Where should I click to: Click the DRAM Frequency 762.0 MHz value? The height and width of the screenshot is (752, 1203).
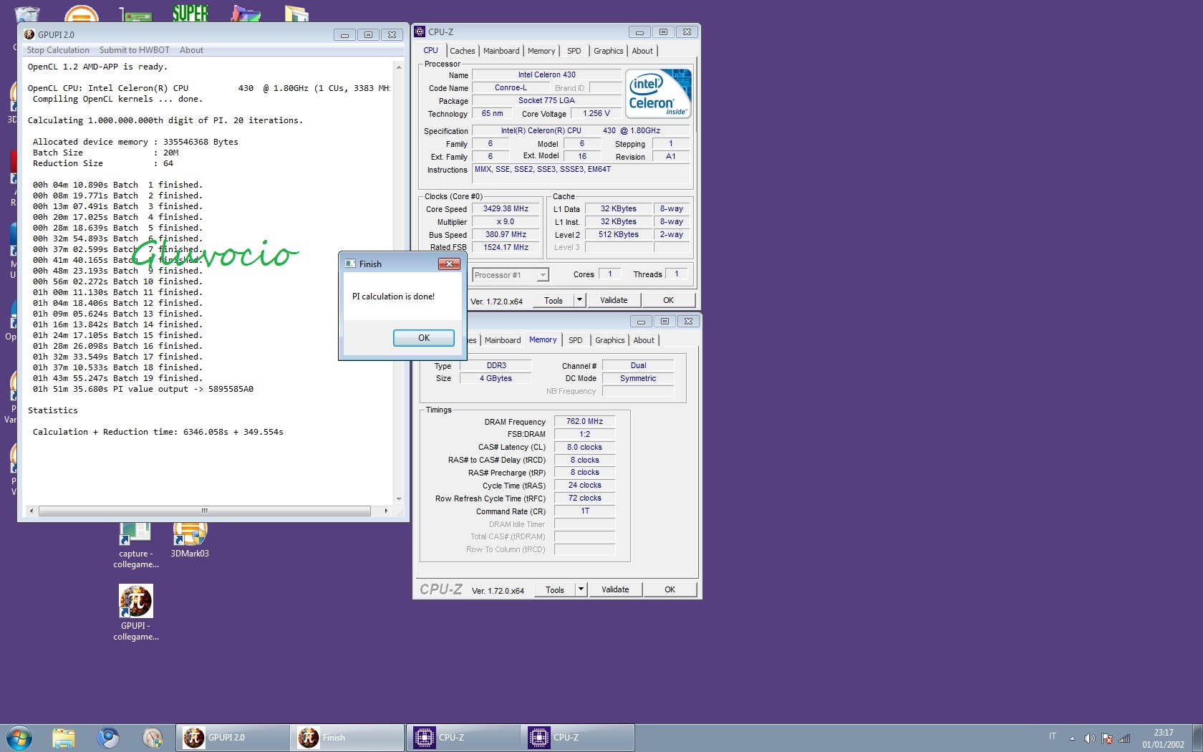pos(584,422)
